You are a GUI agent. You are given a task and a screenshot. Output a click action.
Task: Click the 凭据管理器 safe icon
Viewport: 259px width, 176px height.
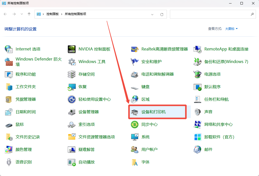point(9,99)
